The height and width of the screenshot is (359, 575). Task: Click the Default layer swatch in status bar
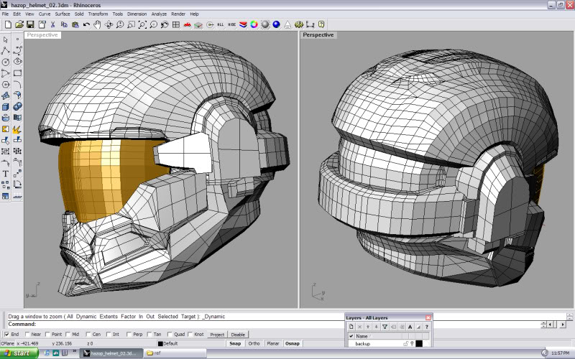(160, 344)
